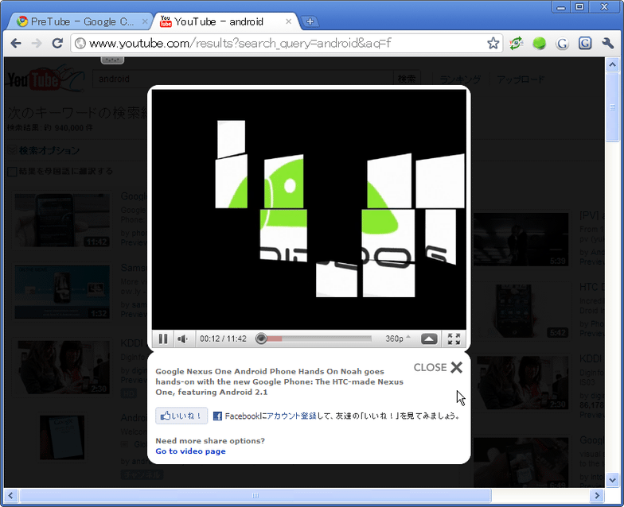624x507 pixels.
Task: Open the right-side thumbnail with 5:39 duration
Action: point(521,239)
